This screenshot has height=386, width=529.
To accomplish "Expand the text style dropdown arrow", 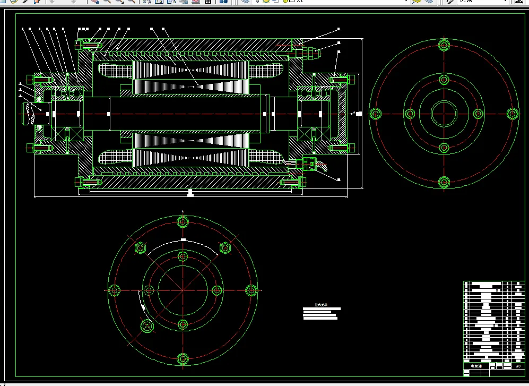I will [504, 2].
